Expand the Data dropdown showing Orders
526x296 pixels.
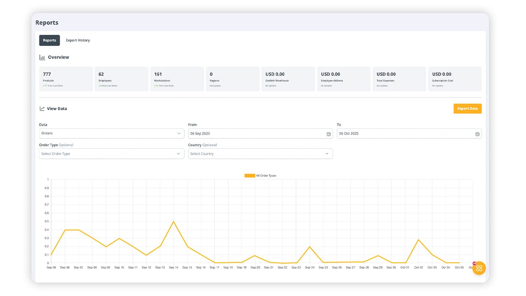pyautogui.click(x=111, y=134)
